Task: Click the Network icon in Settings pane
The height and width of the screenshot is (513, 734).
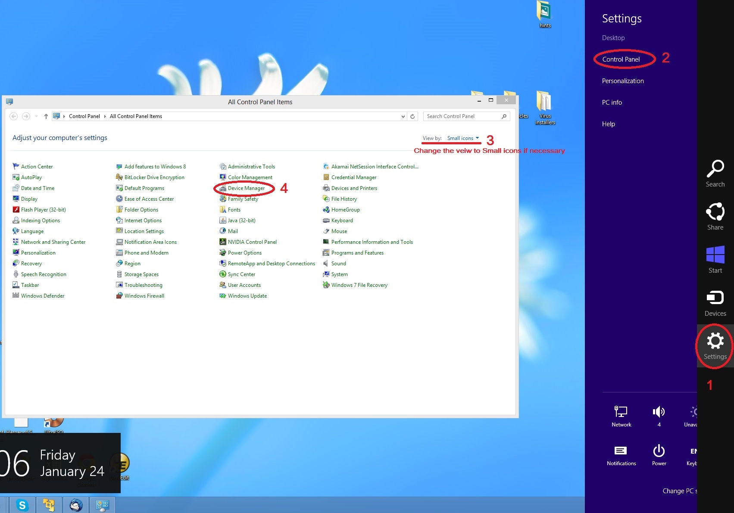Action: coord(621,412)
